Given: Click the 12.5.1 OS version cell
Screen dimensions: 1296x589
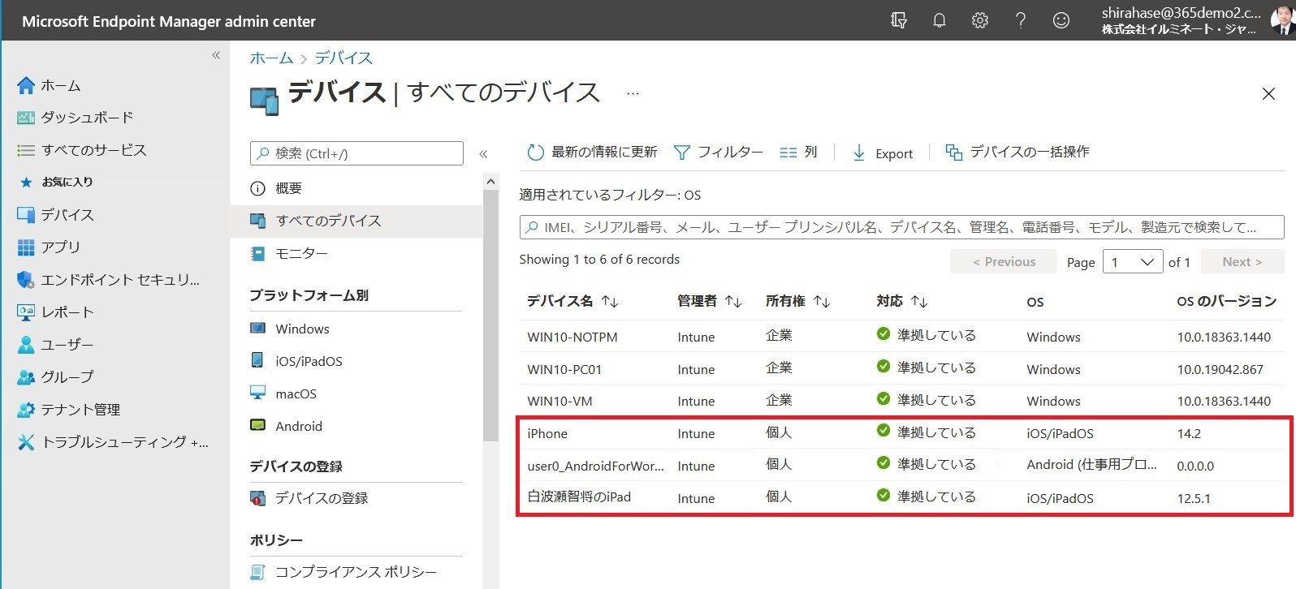Looking at the screenshot, I should point(1194,498).
